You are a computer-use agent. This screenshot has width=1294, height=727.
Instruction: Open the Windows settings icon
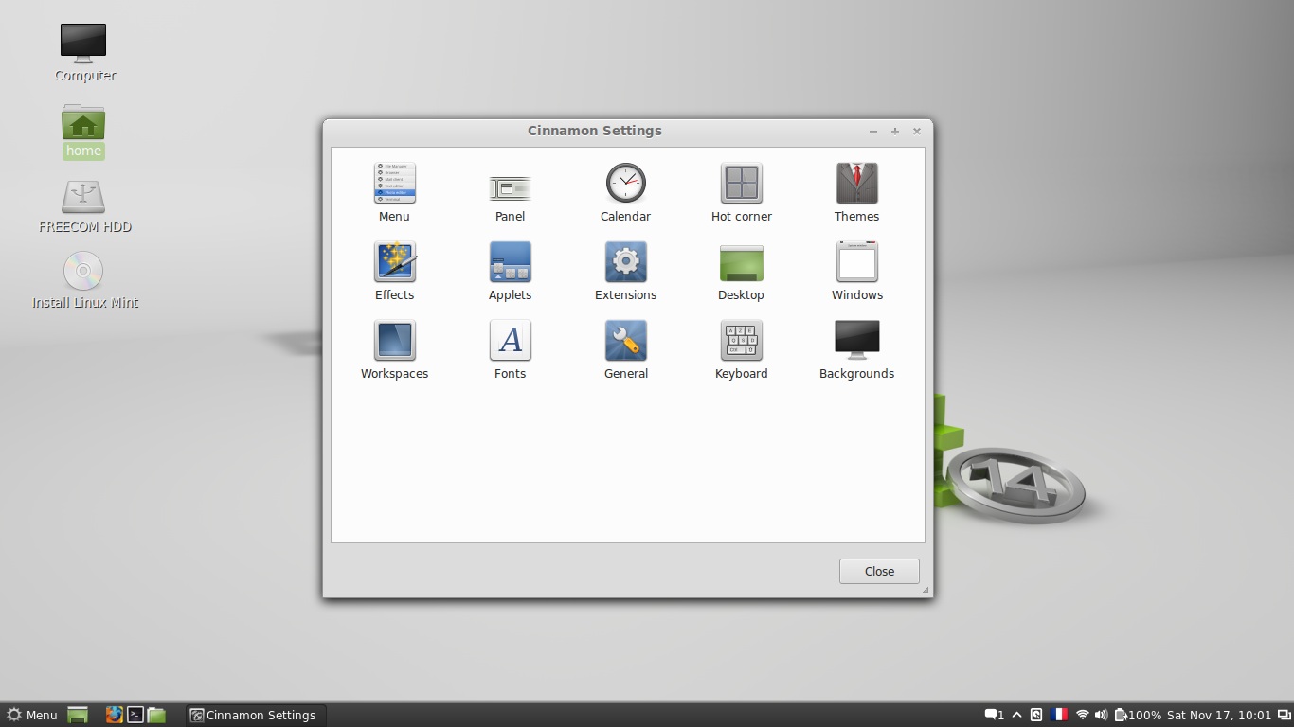pos(856,262)
